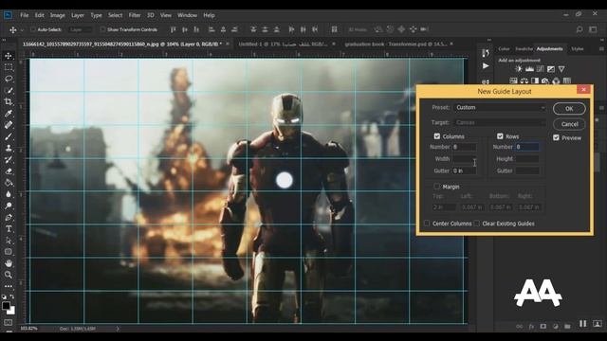Image resolution: width=607 pixels, height=341 pixels.
Task: Select the Horizontal Type tool
Action: (9, 229)
